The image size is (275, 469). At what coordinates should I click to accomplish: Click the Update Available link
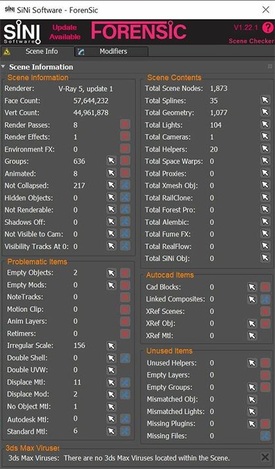[65, 32]
